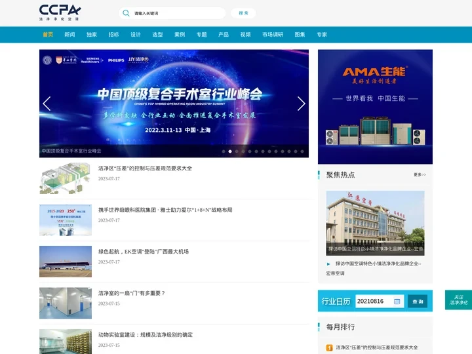The height and width of the screenshot is (354, 472).
Task: Open the 新闻 nav item
Action: pos(70,35)
